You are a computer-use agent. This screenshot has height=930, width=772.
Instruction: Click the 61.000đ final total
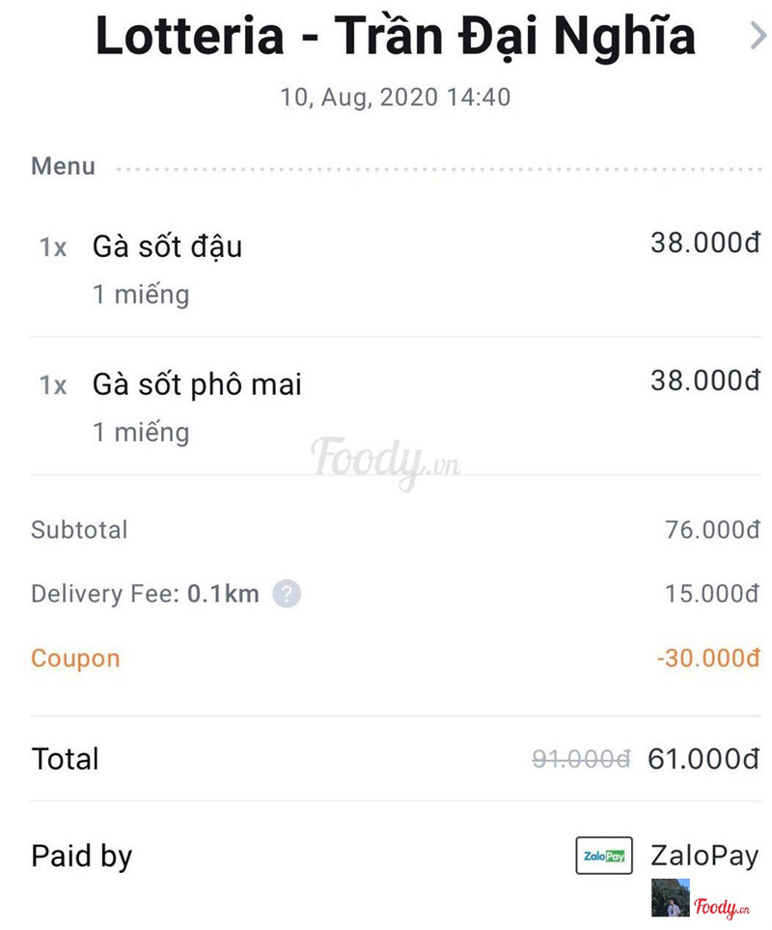coord(703,759)
